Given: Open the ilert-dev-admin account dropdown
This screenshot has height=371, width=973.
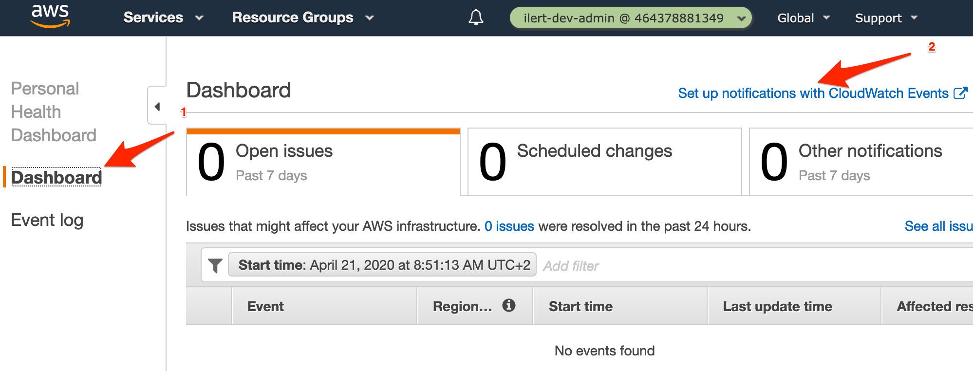Looking at the screenshot, I should pos(631,18).
